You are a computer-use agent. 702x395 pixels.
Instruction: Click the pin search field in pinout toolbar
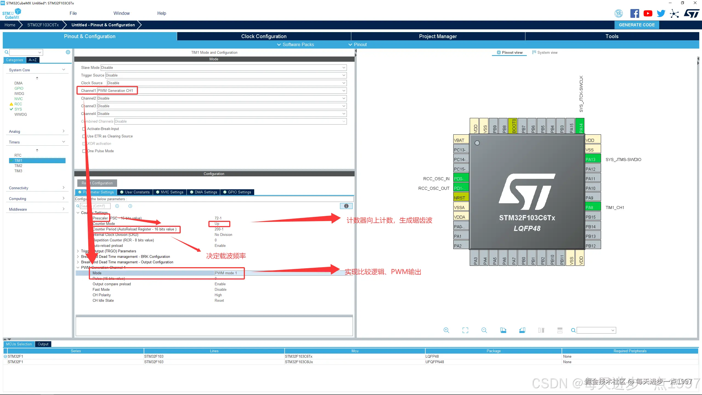[596, 330]
